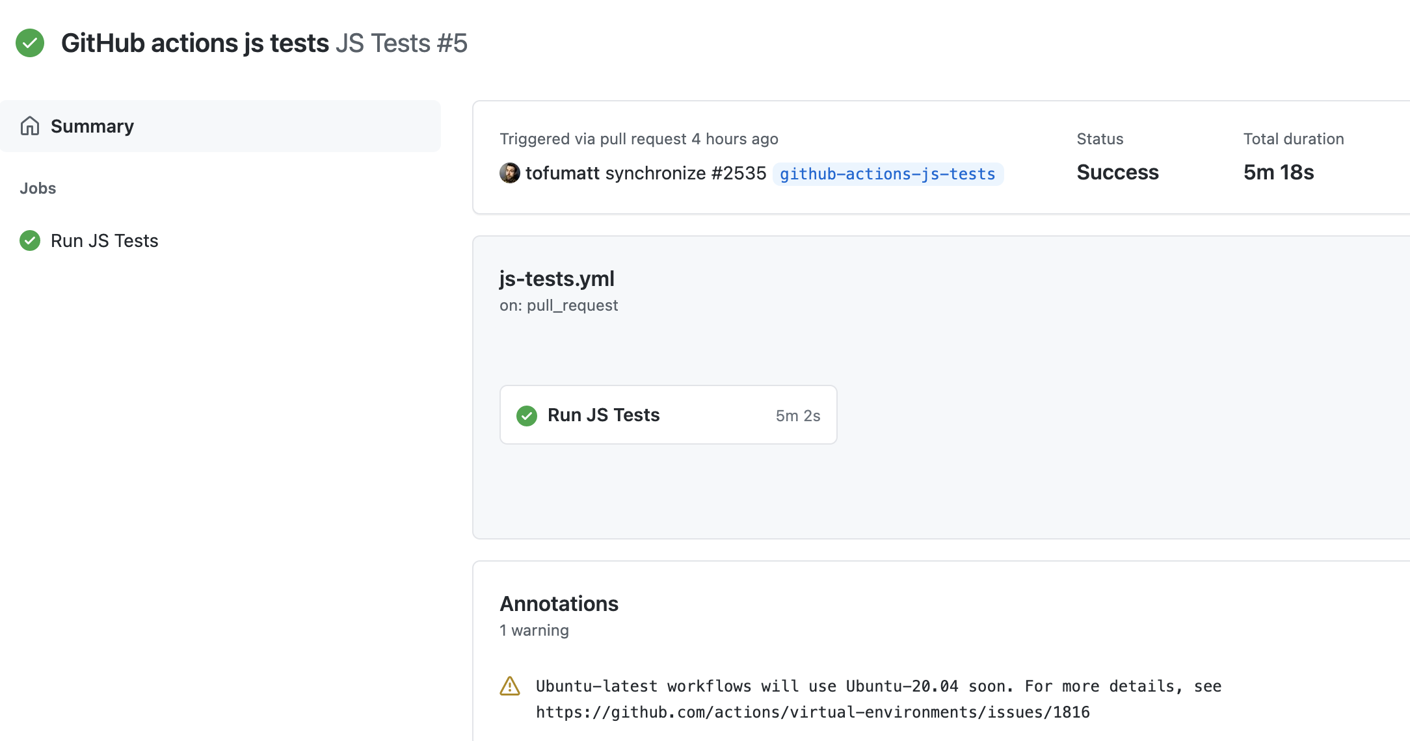This screenshot has height=741, width=1410.
Task: Open the Summary home icon in sidebar
Action: tap(30, 125)
